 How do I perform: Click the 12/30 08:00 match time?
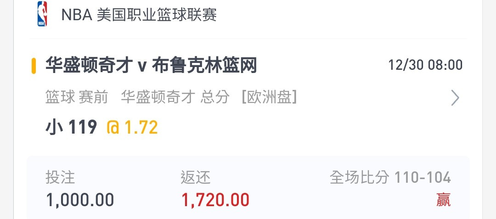click(x=425, y=65)
